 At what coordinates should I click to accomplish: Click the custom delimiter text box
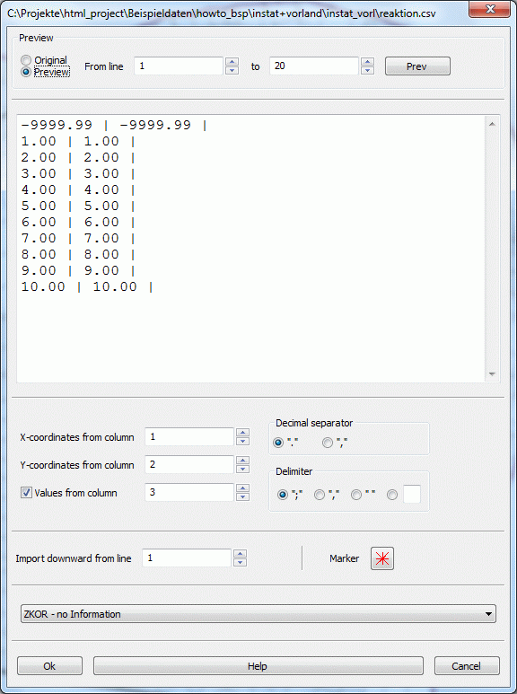[x=412, y=495]
